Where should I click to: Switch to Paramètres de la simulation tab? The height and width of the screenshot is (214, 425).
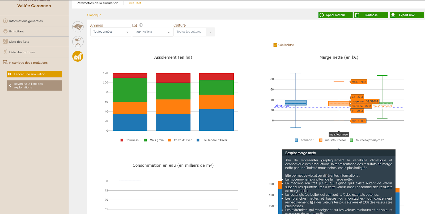97,3
